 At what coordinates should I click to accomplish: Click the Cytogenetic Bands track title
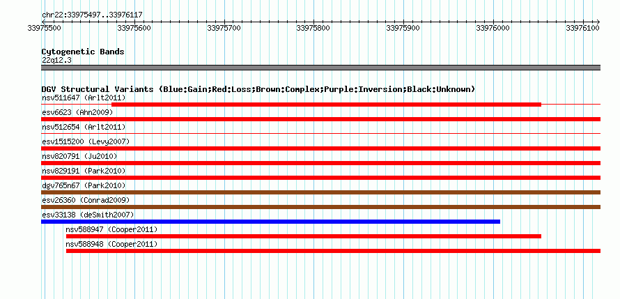[83, 52]
